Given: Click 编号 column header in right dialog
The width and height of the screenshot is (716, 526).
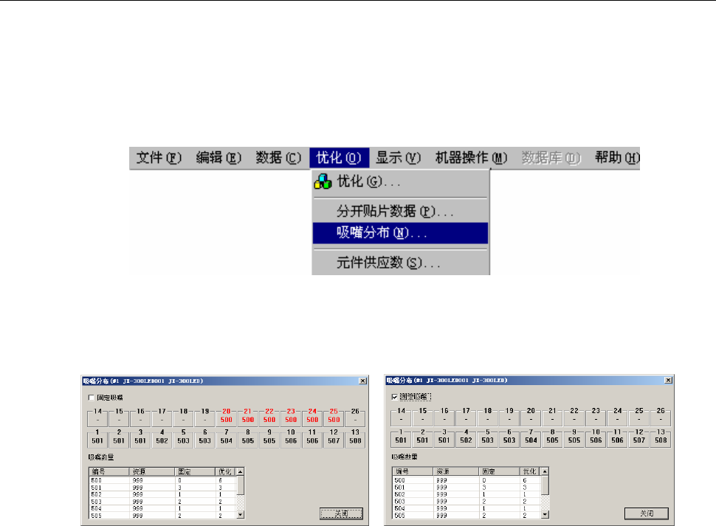Looking at the screenshot, I should pos(413,471).
